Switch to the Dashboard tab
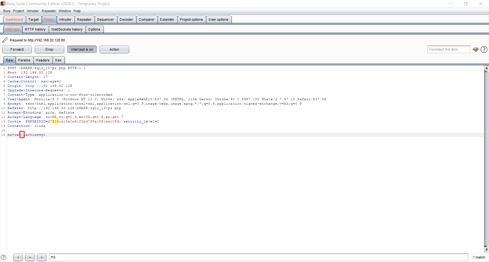The width and height of the screenshot is (489, 262). pyautogui.click(x=14, y=20)
